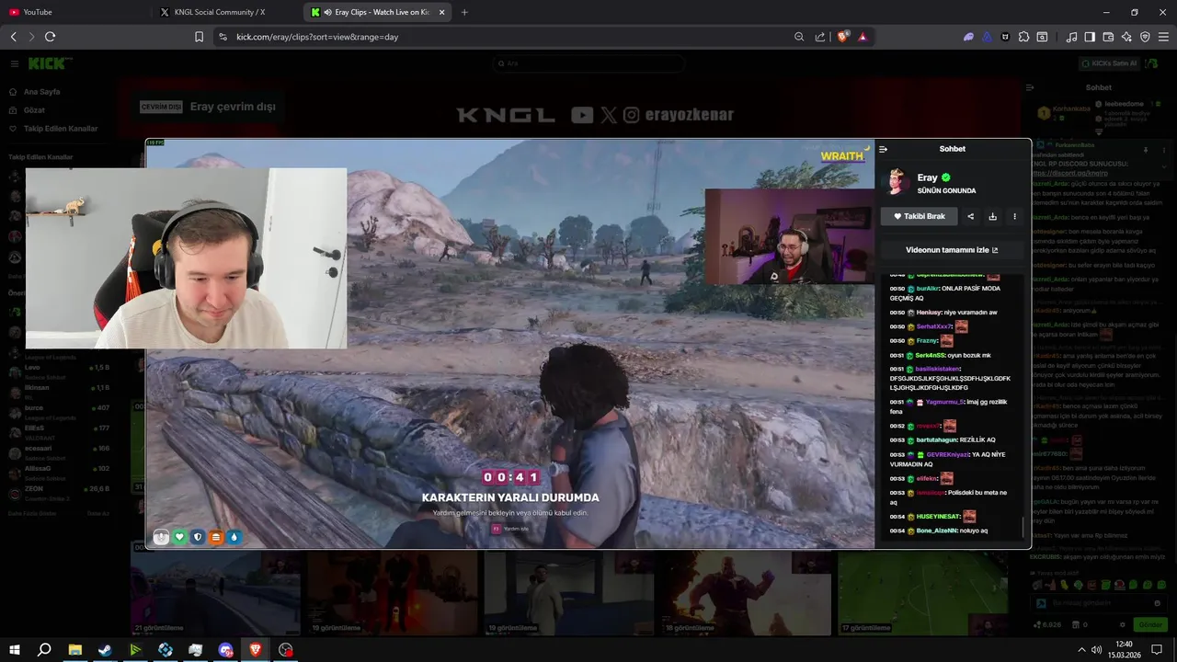
Task: Open the Brave Wallet icon
Action: coord(1108,37)
